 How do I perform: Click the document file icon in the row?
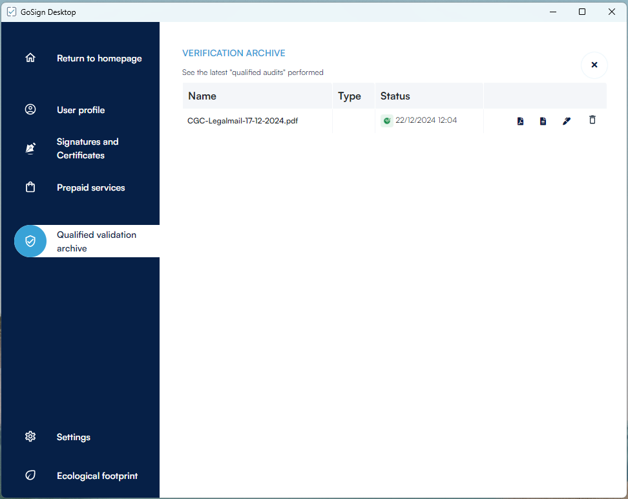coord(543,121)
